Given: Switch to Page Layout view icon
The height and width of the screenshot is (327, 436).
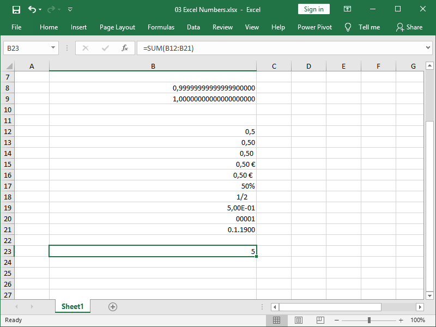Looking at the screenshot, I should click(x=298, y=320).
